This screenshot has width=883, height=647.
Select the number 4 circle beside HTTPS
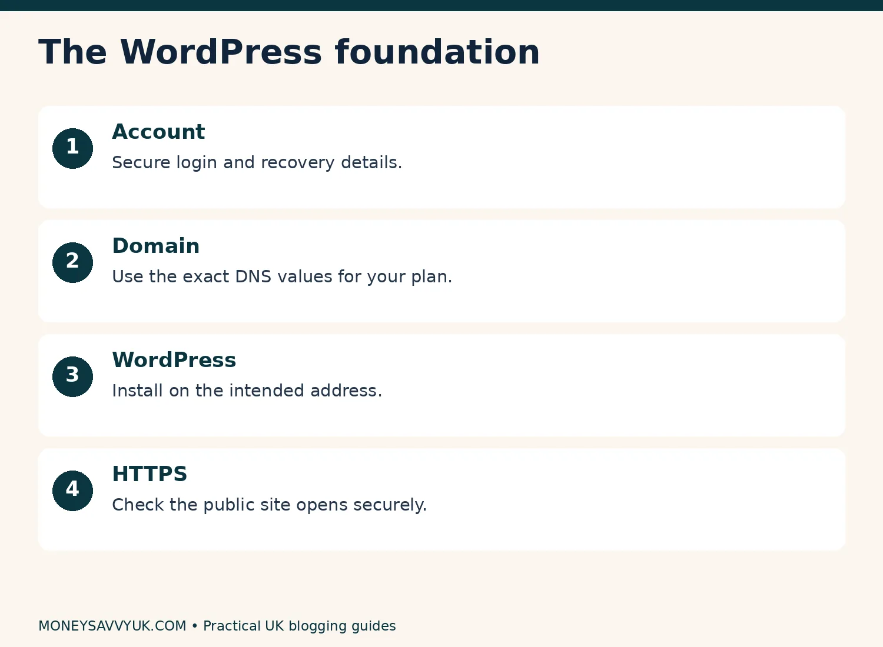(x=72, y=491)
